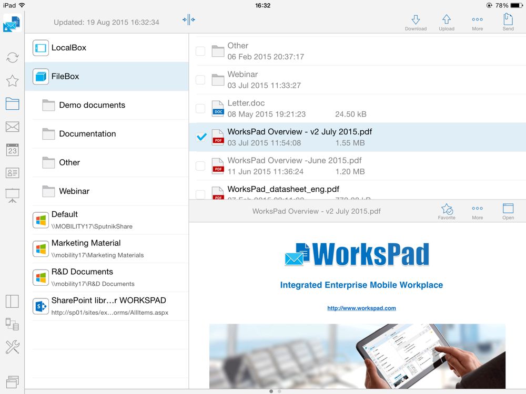Open the stacked windows icon at bottom

tap(13, 381)
